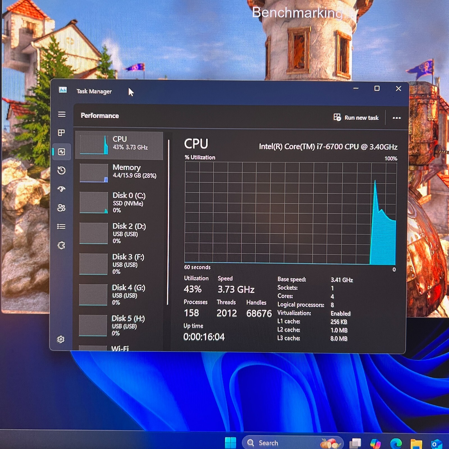Close the Task Manager window
449x449 pixels.
(x=398, y=88)
